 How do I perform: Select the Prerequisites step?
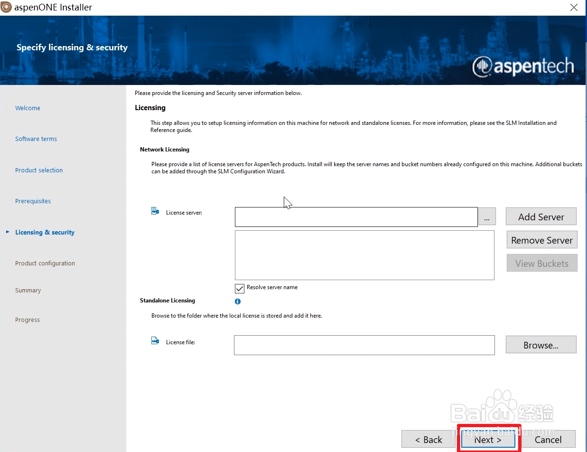(33, 201)
